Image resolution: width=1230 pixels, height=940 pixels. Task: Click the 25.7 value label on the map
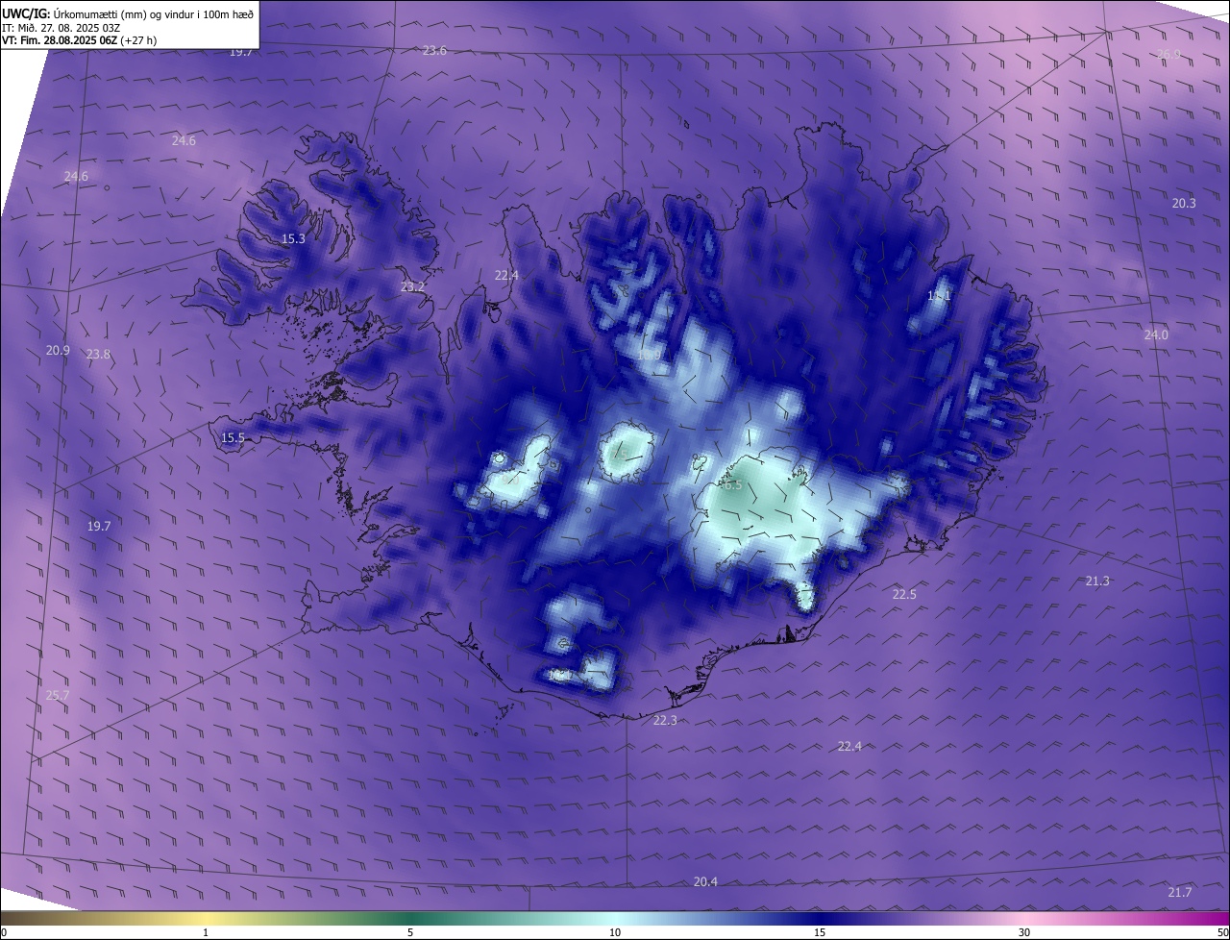58,695
